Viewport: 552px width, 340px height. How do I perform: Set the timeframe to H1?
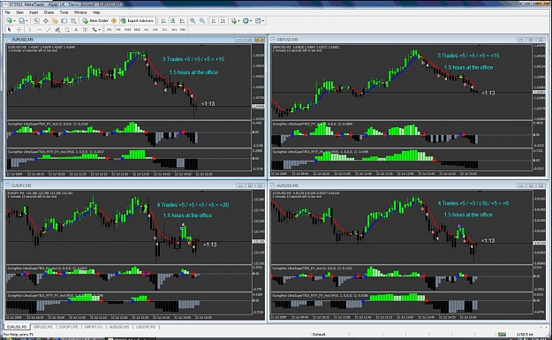[146, 29]
